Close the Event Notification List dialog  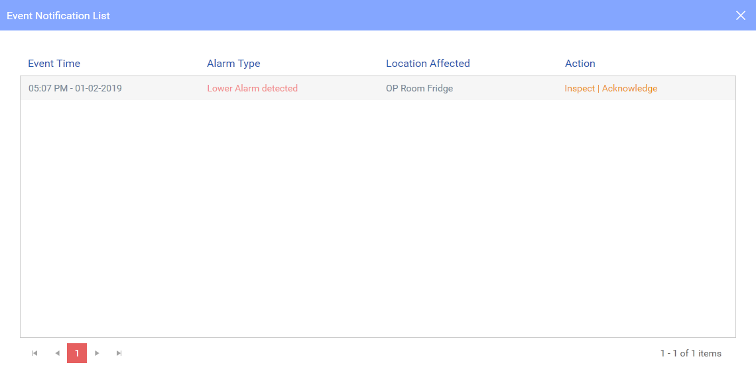pos(741,15)
